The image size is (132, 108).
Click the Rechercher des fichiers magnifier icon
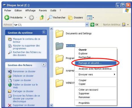(10, 52)
